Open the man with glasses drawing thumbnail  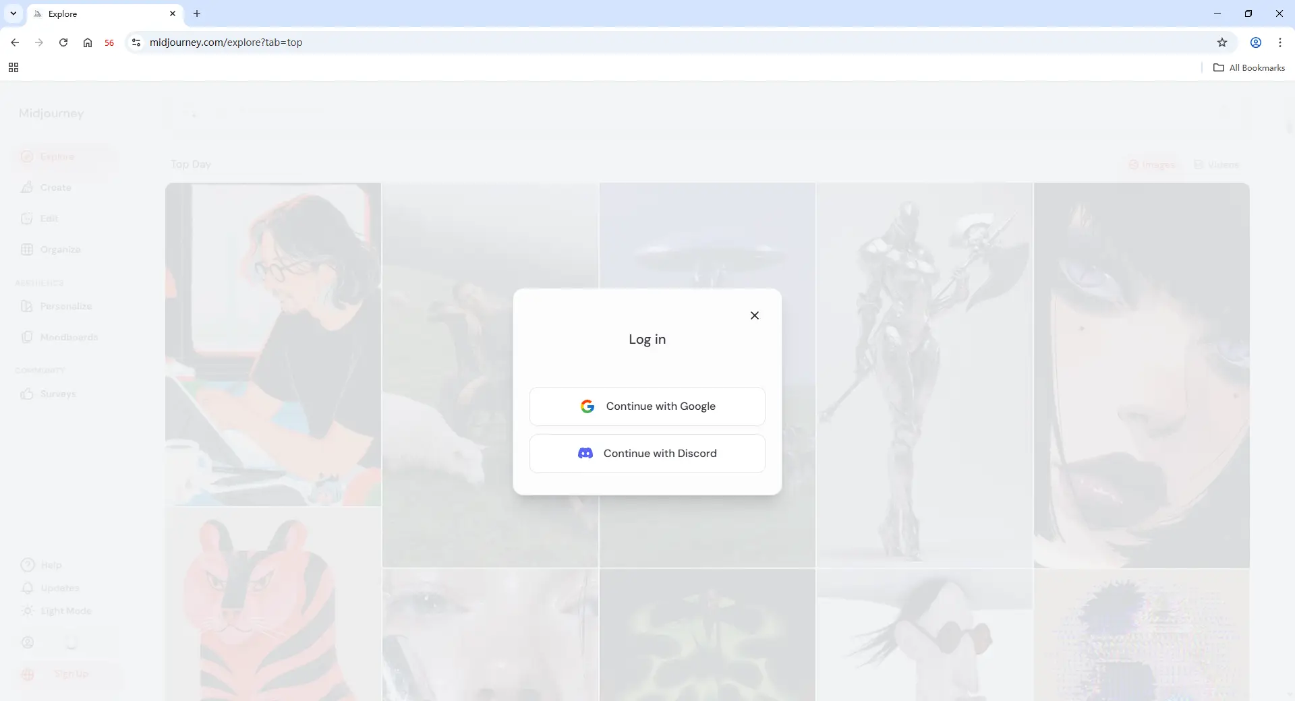[273, 344]
